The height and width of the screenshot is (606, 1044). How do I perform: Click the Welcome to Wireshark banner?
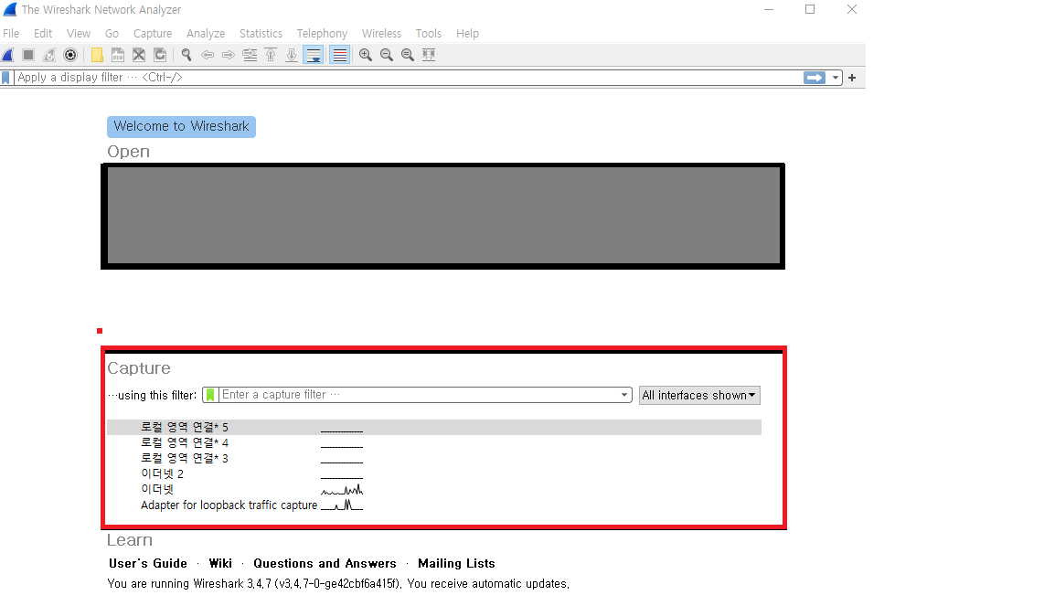pos(181,126)
